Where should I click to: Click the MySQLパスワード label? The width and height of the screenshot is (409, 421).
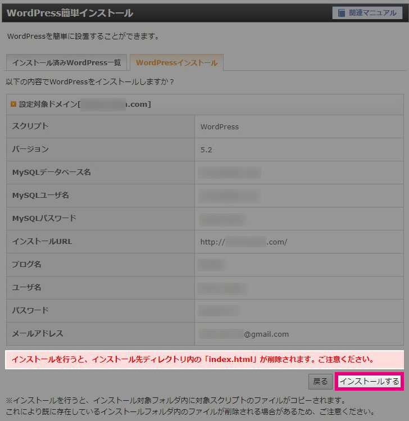click(44, 218)
